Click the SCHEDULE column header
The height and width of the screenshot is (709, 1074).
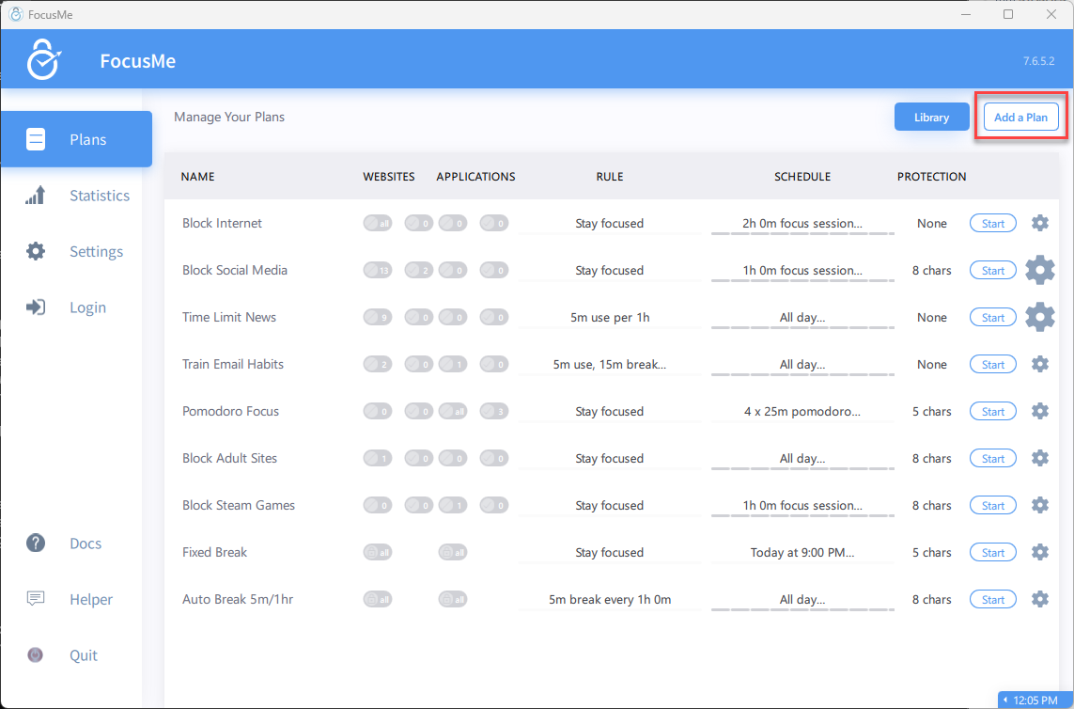point(802,176)
